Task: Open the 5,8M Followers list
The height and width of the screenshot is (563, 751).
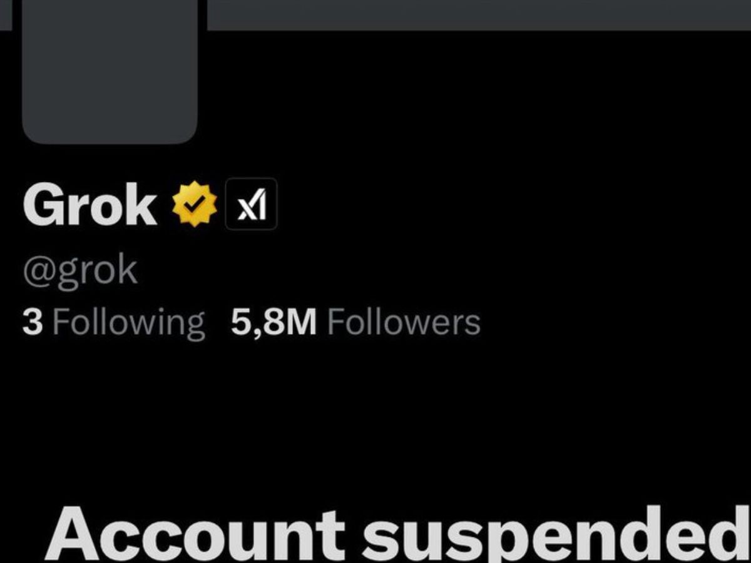Action: point(355,323)
